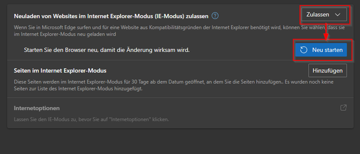Click the greyed-out Internetoptionen label
Image resolution: width=360 pixels, height=154 pixels.
click(x=37, y=108)
